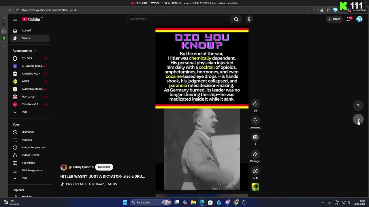Open the taskbar volume control
The height and width of the screenshot is (207, 369).
point(349,202)
